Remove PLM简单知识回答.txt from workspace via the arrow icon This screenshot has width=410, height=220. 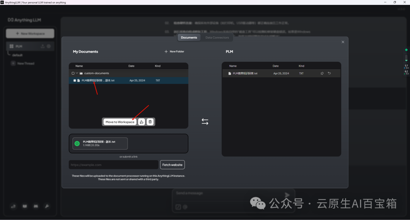coord(330,73)
